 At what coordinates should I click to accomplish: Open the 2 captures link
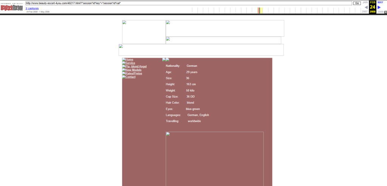click(x=32, y=8)
